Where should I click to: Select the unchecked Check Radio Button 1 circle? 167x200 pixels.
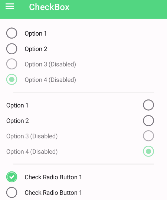click(x=12, y=192)
